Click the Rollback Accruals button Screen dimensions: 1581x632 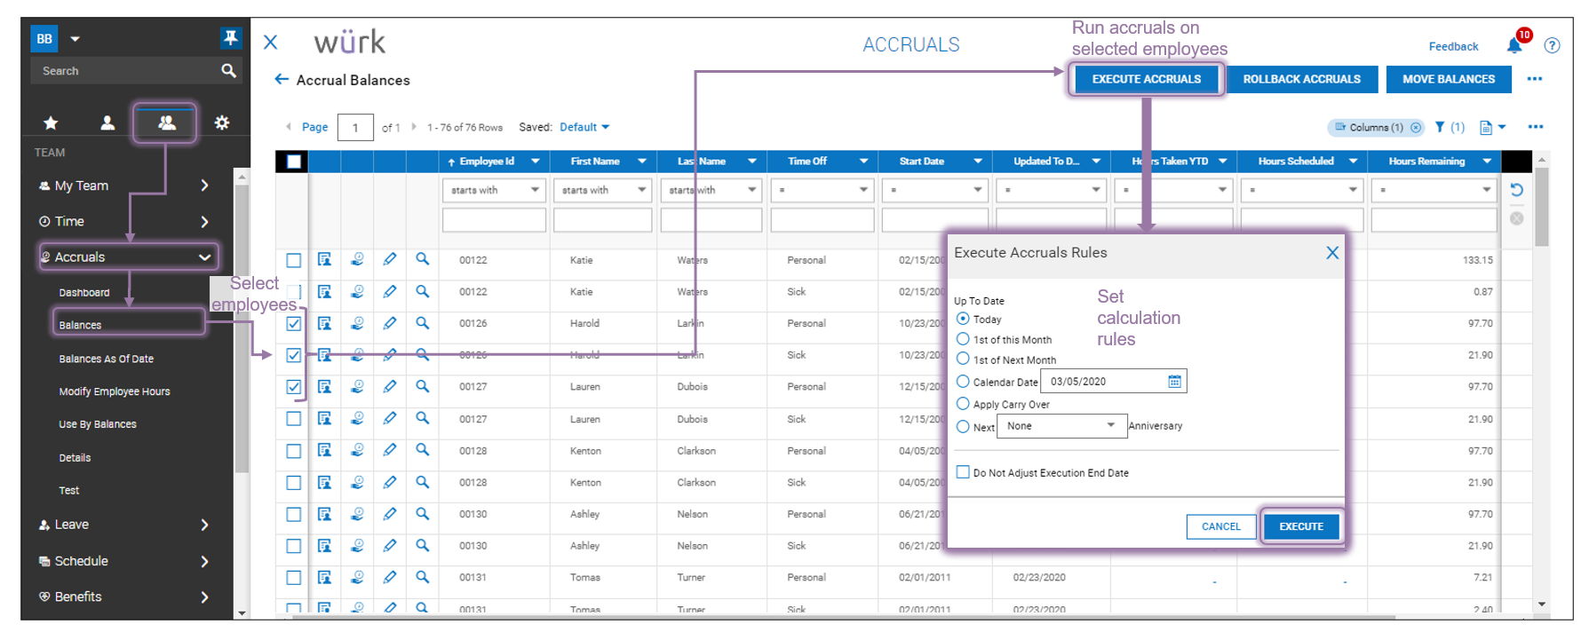(1301, 79)
